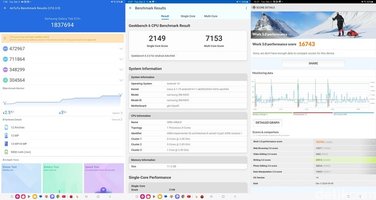The width and height of the screenshot is (376, 200).
Task: Select multi-core score 7153
Action: (214, 38)
